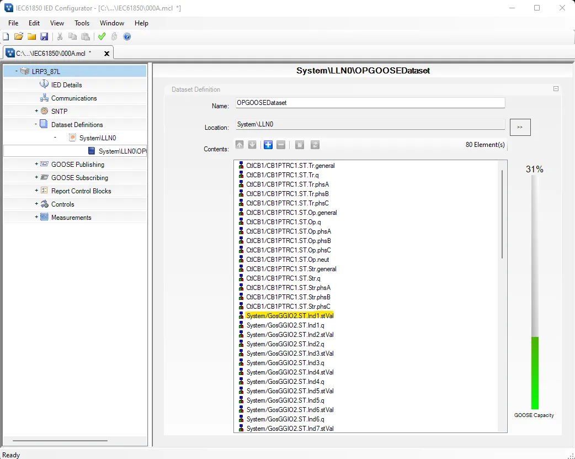Viewport: 575px width, 459px height.
Task: Click the Name field containing OPGOOSEDataset
Action: (370, 103)
